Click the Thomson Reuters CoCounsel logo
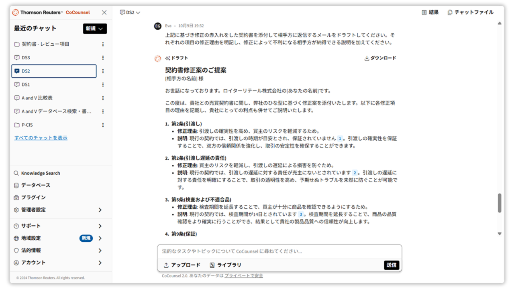This screenshot has height=289, width=514. point(49,12)
